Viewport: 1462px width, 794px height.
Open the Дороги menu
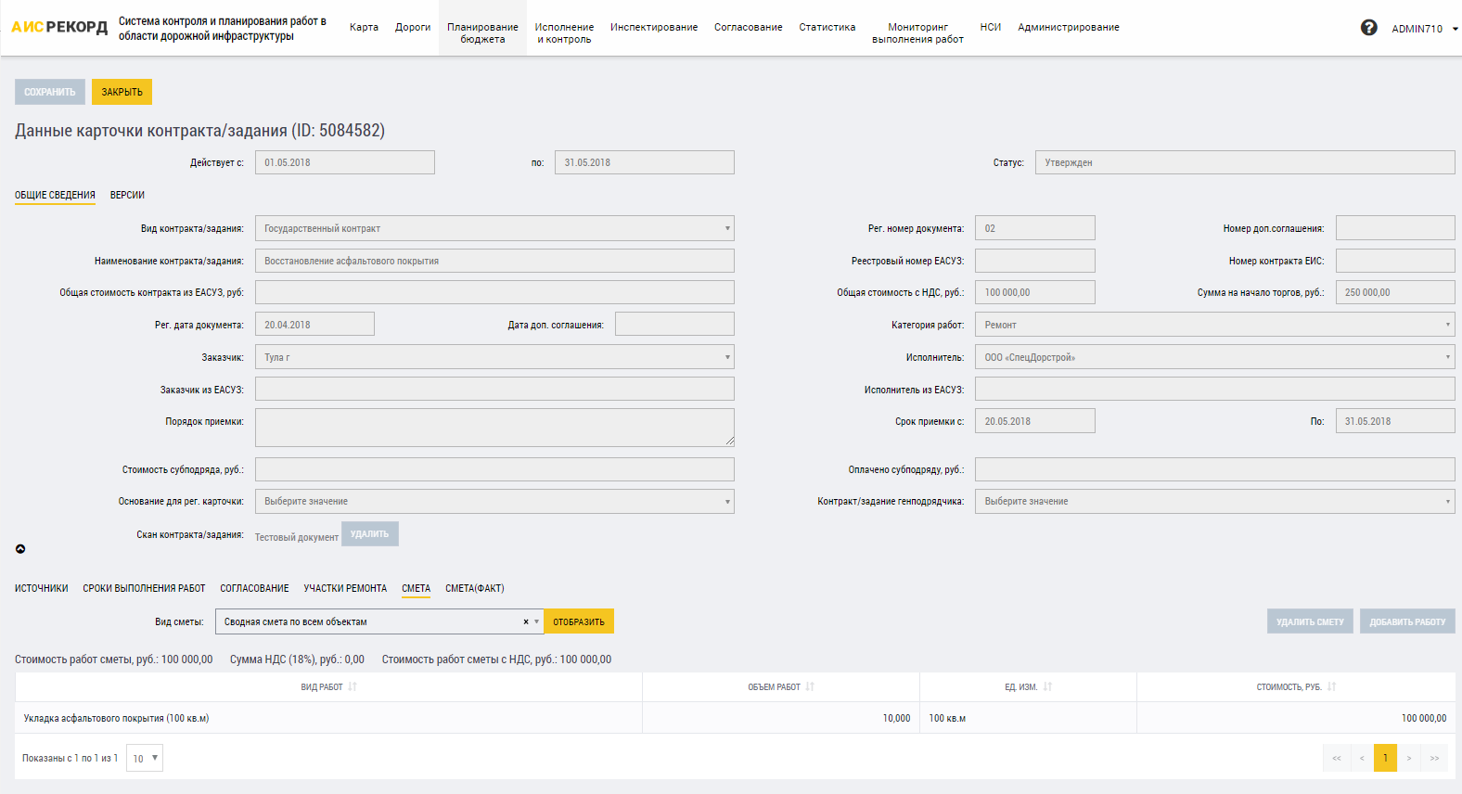tap(413, 28)
